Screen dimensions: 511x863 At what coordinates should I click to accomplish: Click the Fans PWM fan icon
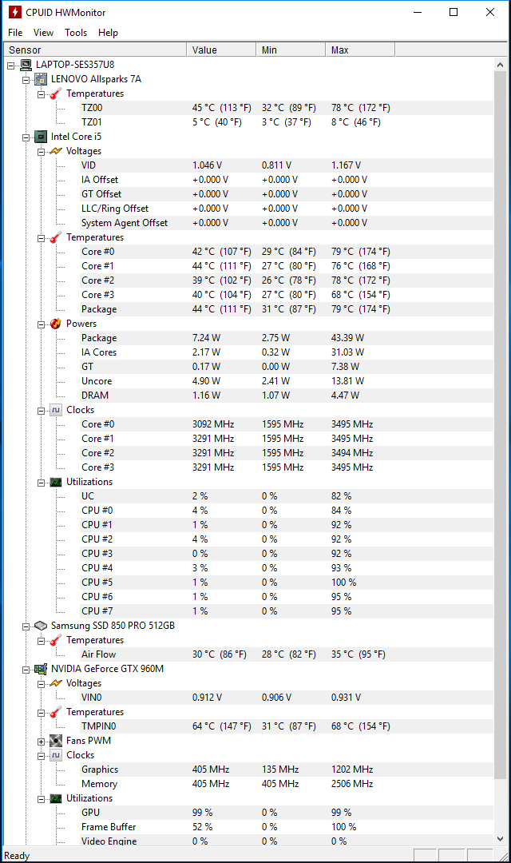click(x=56, y=741)
